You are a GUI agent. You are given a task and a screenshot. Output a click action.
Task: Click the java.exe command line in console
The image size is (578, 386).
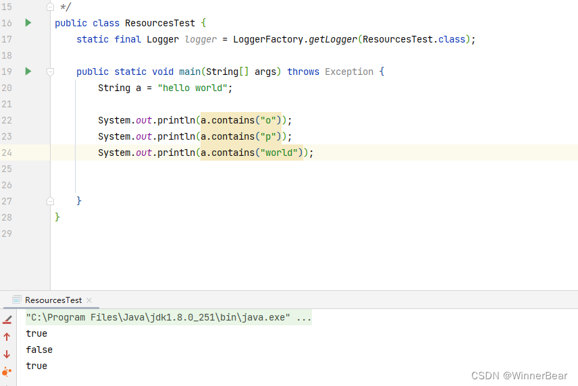(168, 317)
